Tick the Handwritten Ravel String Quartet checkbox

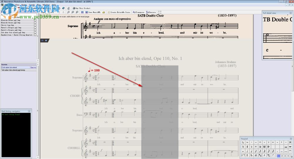tap(35, 35)
